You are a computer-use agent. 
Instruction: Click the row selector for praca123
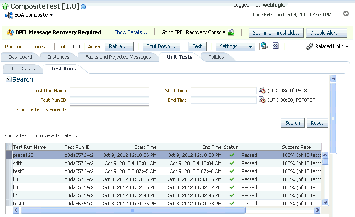pyautogui.click(x=9, y=155)
